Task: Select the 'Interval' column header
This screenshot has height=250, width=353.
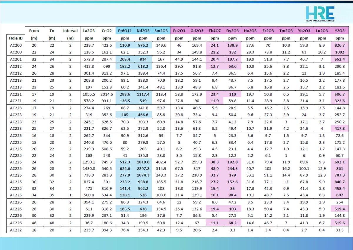Action: click(70, 31)
